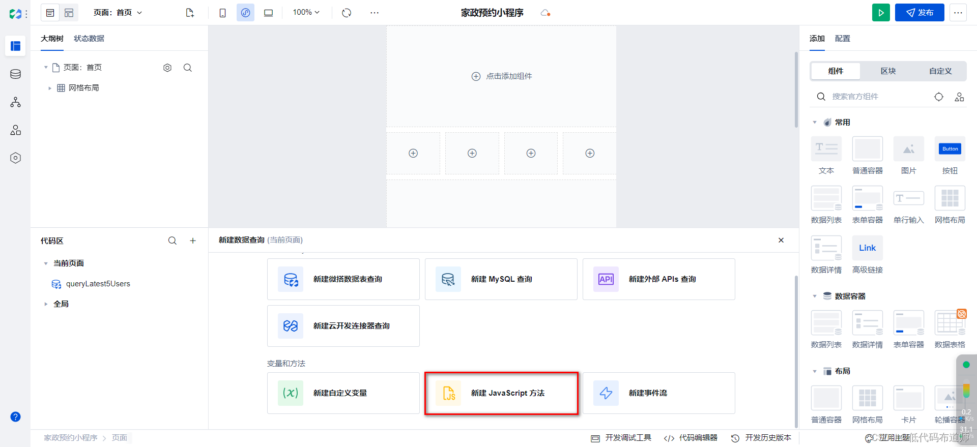Select the 组件 segment tab
977x447 pixels.
[836, 71]
